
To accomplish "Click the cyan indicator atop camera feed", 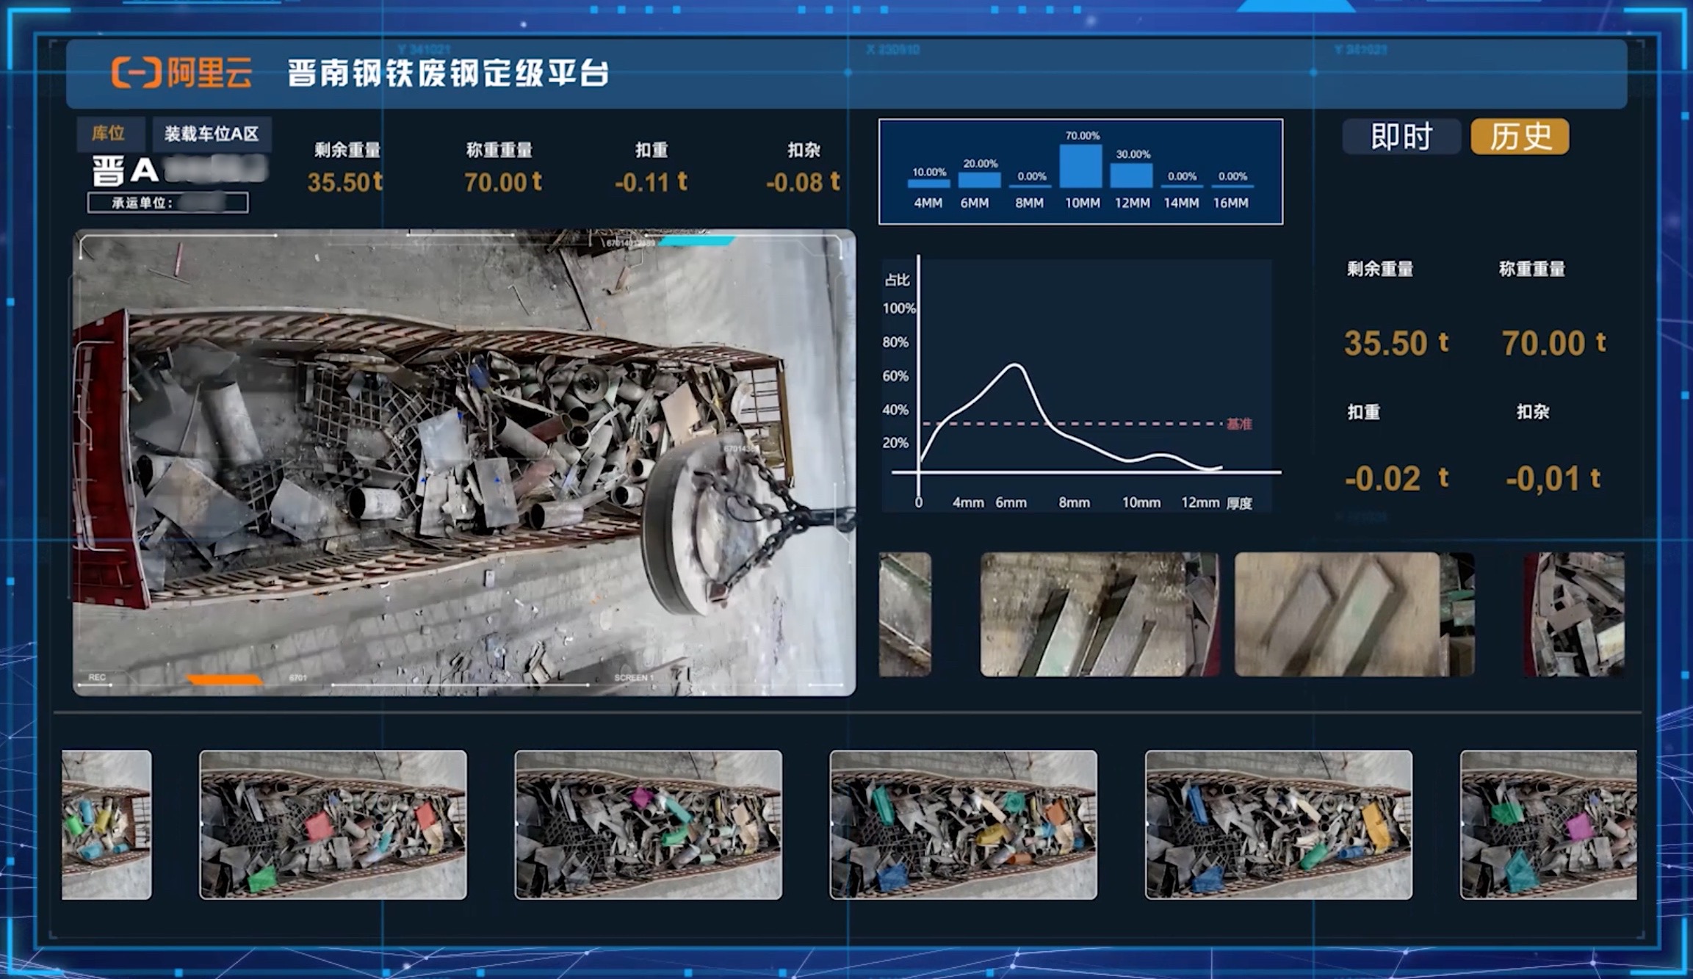I will pyautogui.click(x=696, y=241).
